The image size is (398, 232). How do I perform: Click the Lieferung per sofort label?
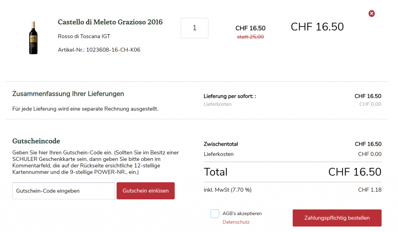point(230,96)
